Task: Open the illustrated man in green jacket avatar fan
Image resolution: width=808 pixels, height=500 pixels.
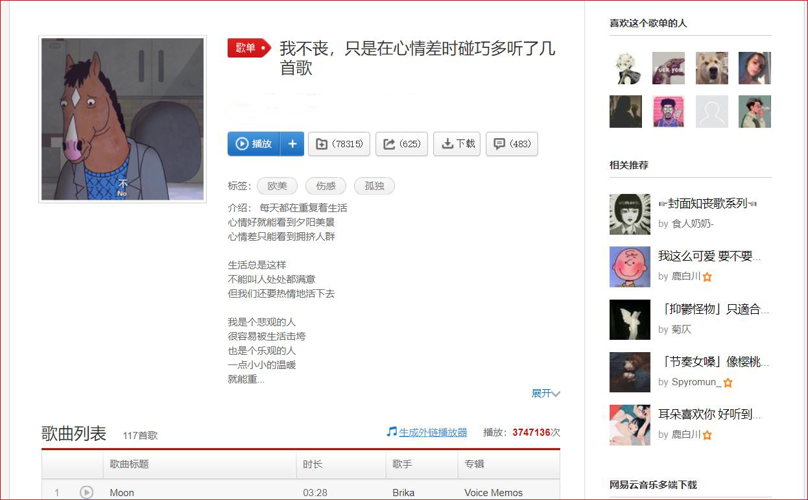Action: click(x=755, y=112)
